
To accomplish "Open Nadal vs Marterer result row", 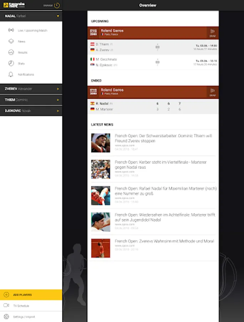I will pos(153,106).
